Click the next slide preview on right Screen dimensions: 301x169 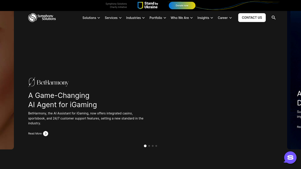coord(294,80)
